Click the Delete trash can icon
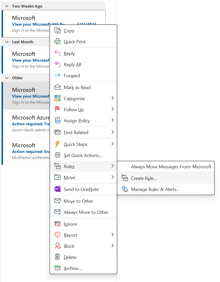The width and height of the screenshot is (220, 282). pos(58,257)
